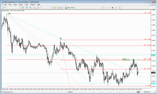Open the Navigator panel star-folder icon
The image size is (157, 94).
click(x=58, y=8)
